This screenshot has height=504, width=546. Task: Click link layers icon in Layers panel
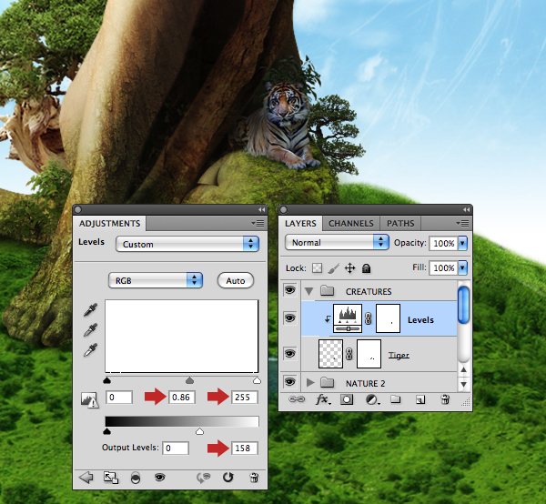[297, 399]
